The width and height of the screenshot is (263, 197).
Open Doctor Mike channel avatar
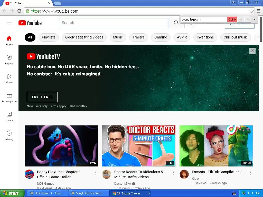pyautogui.click(x=107, y=174)
